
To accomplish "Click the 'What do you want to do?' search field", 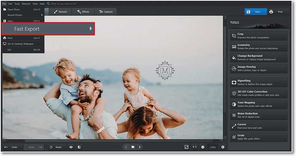I will pyautogui.click(x=63, y=4).
